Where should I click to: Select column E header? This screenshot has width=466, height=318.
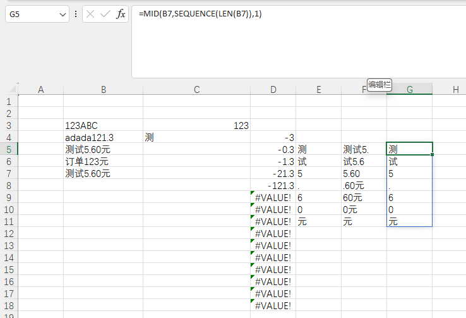pos(319,89)
